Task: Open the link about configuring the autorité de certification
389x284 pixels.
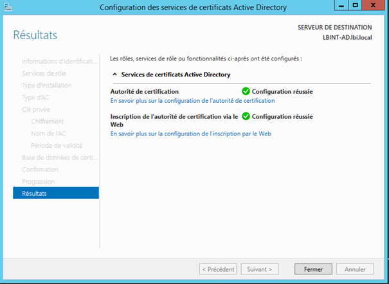Action: pos(192,101)
